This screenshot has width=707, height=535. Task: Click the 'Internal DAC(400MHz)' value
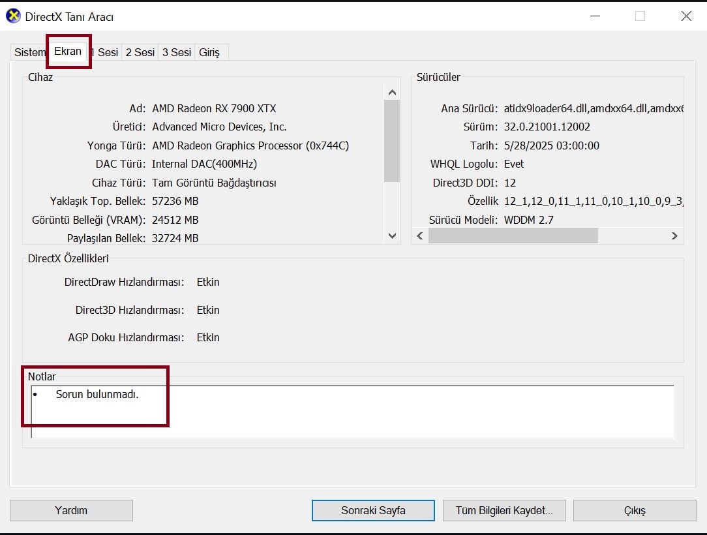point(204,164)
